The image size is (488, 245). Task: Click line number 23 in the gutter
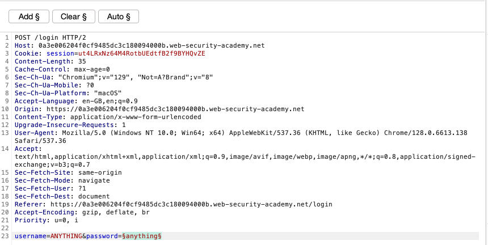click(6, 235)
